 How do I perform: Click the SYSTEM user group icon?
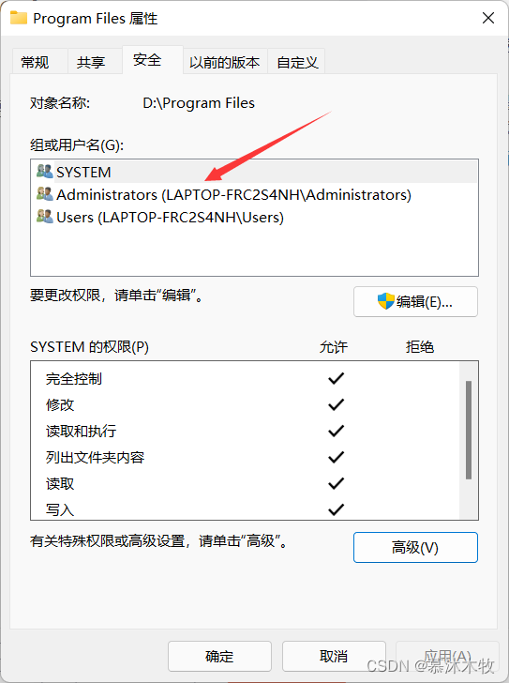point(45,171)
